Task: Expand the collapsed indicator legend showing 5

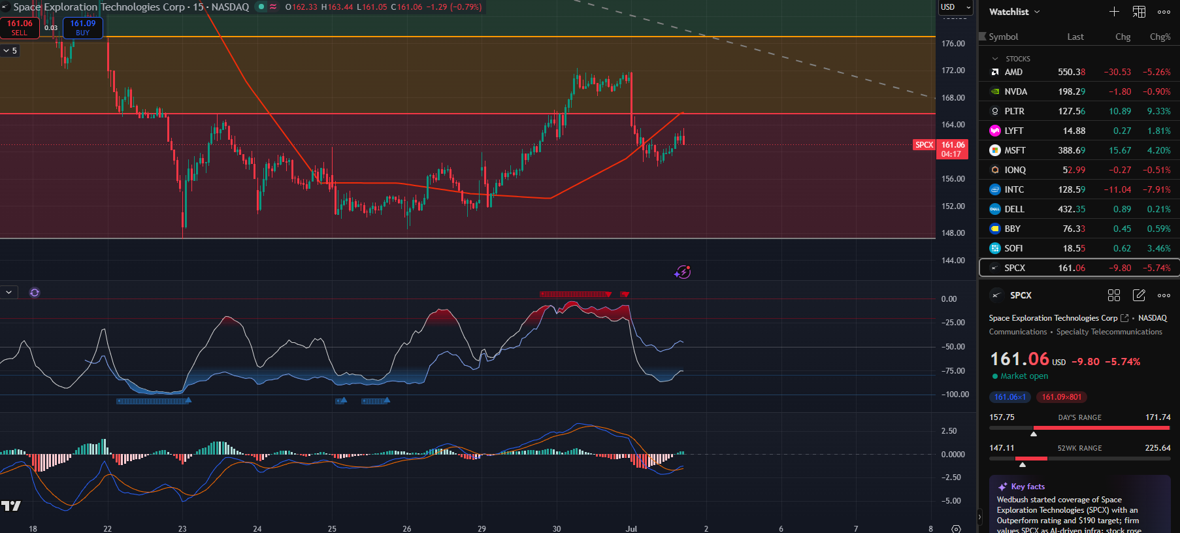Action: click(x=10, y=50)
